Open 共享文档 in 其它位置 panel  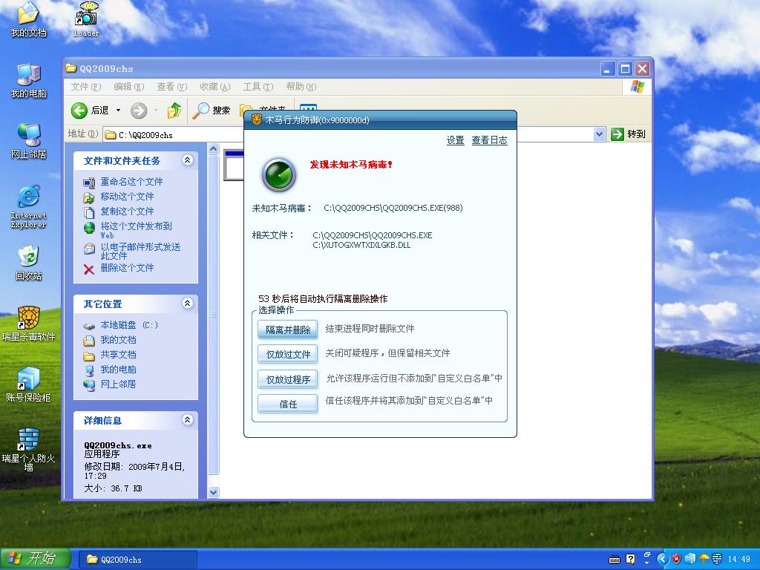(118, 355)
